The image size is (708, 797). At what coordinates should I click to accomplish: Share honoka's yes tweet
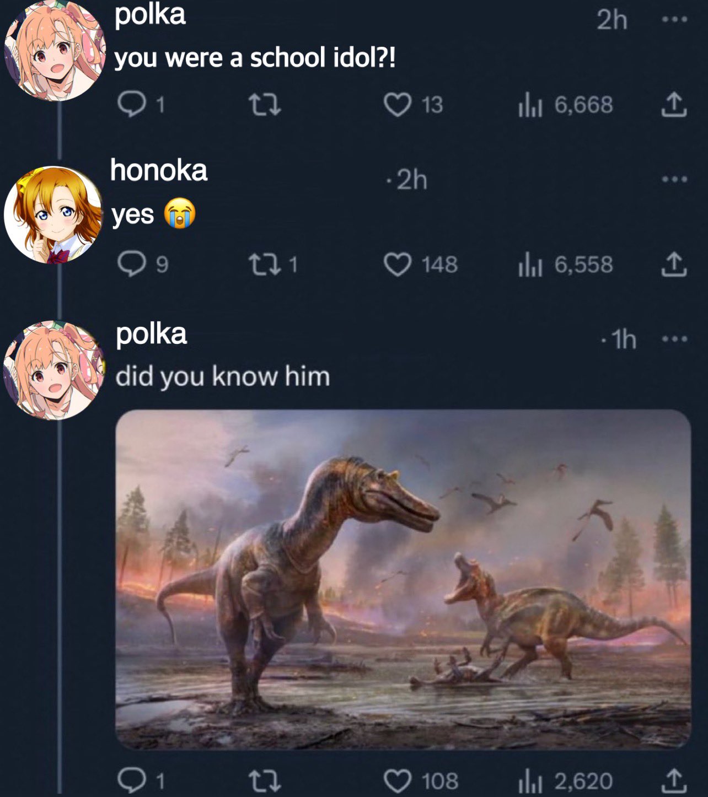click(673, 265)
